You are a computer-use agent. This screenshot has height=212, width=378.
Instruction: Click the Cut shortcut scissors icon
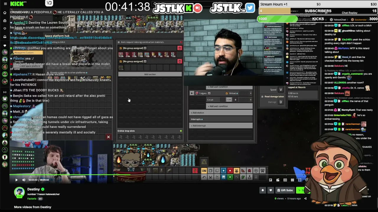click(x=211, y=177)
